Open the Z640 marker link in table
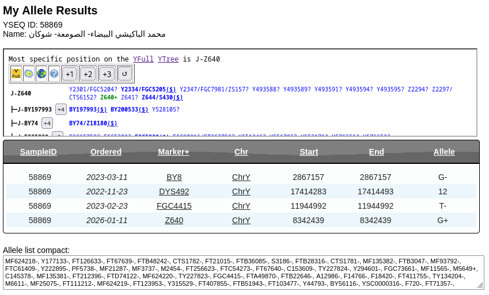 [174, 220]
